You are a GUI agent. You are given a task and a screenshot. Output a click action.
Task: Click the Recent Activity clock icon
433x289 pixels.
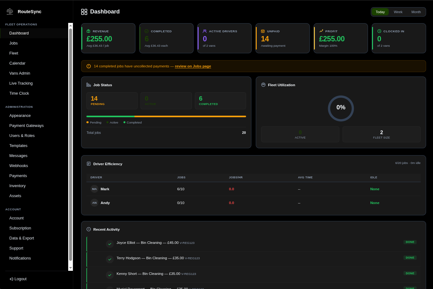89,229
